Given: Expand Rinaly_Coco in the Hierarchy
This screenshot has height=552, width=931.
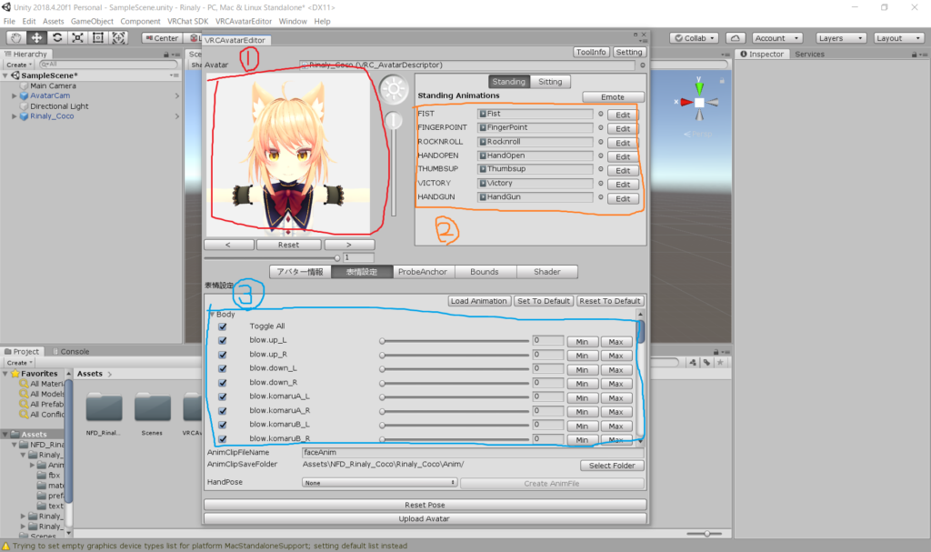Looking at the screenshot, I should coord(15,116).
